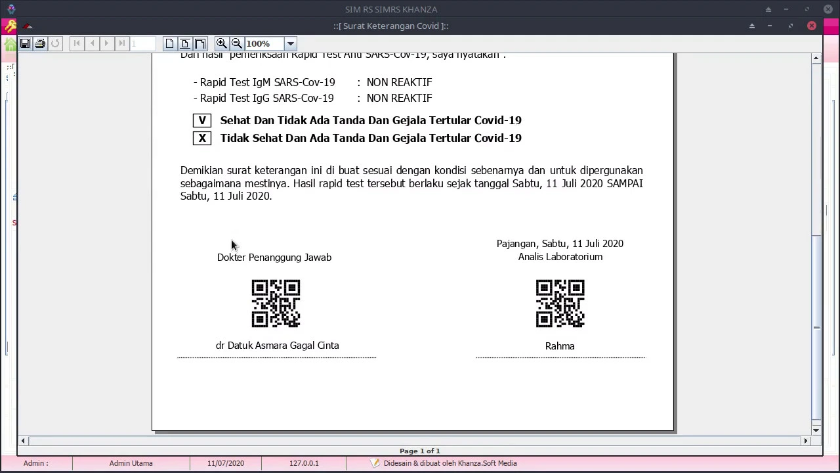Click the 100% zoom ratio field
Viewport: 840px width, 473px height.
(x=264, y=43)
